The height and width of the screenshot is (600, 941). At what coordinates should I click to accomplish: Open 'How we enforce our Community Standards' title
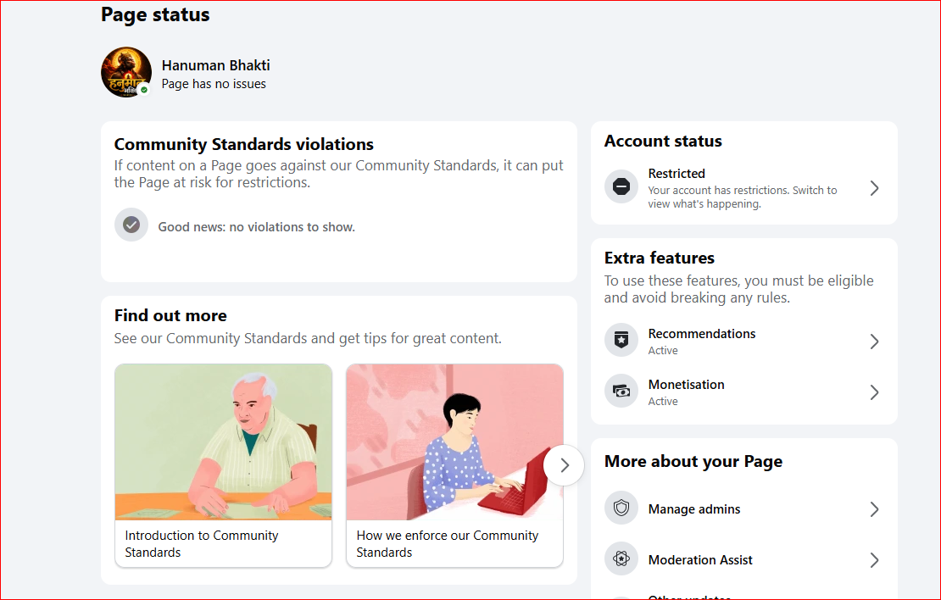coord(447,543)
